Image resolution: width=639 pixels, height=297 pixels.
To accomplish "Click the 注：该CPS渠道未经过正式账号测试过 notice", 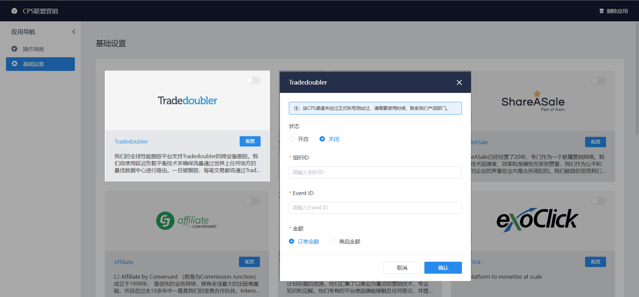I will tap(375, 108).
